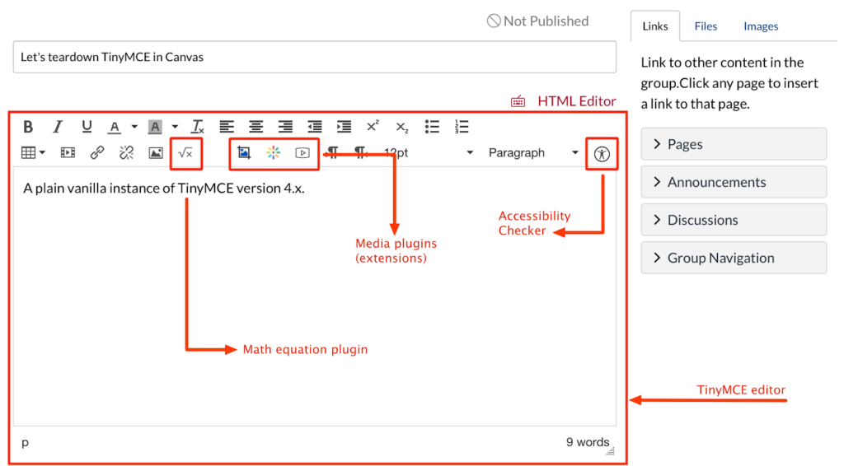Remove link with broken chain icon
Viewport: 844px width, 466px height.
126,152
